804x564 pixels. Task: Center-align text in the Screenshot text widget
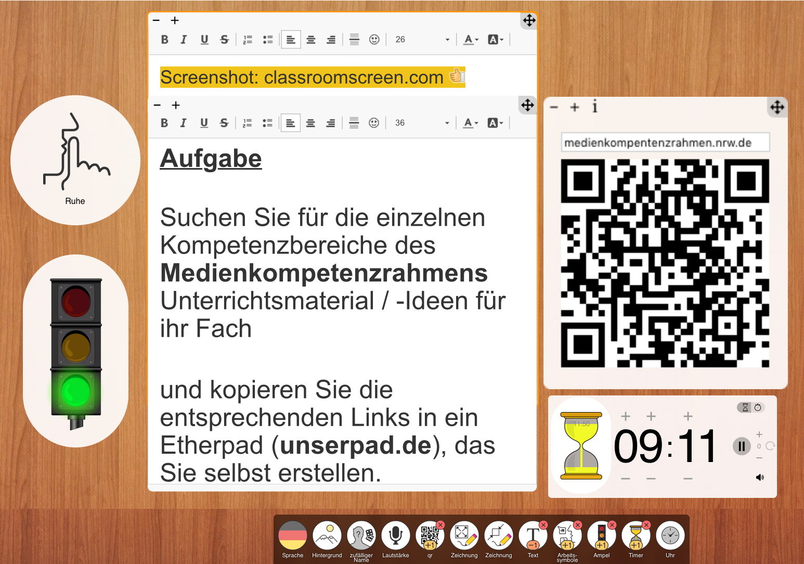(x=311, y=40)
